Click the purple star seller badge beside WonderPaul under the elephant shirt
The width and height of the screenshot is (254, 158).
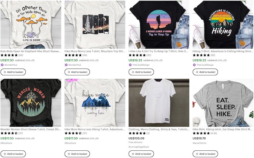(x=2, y=65)
